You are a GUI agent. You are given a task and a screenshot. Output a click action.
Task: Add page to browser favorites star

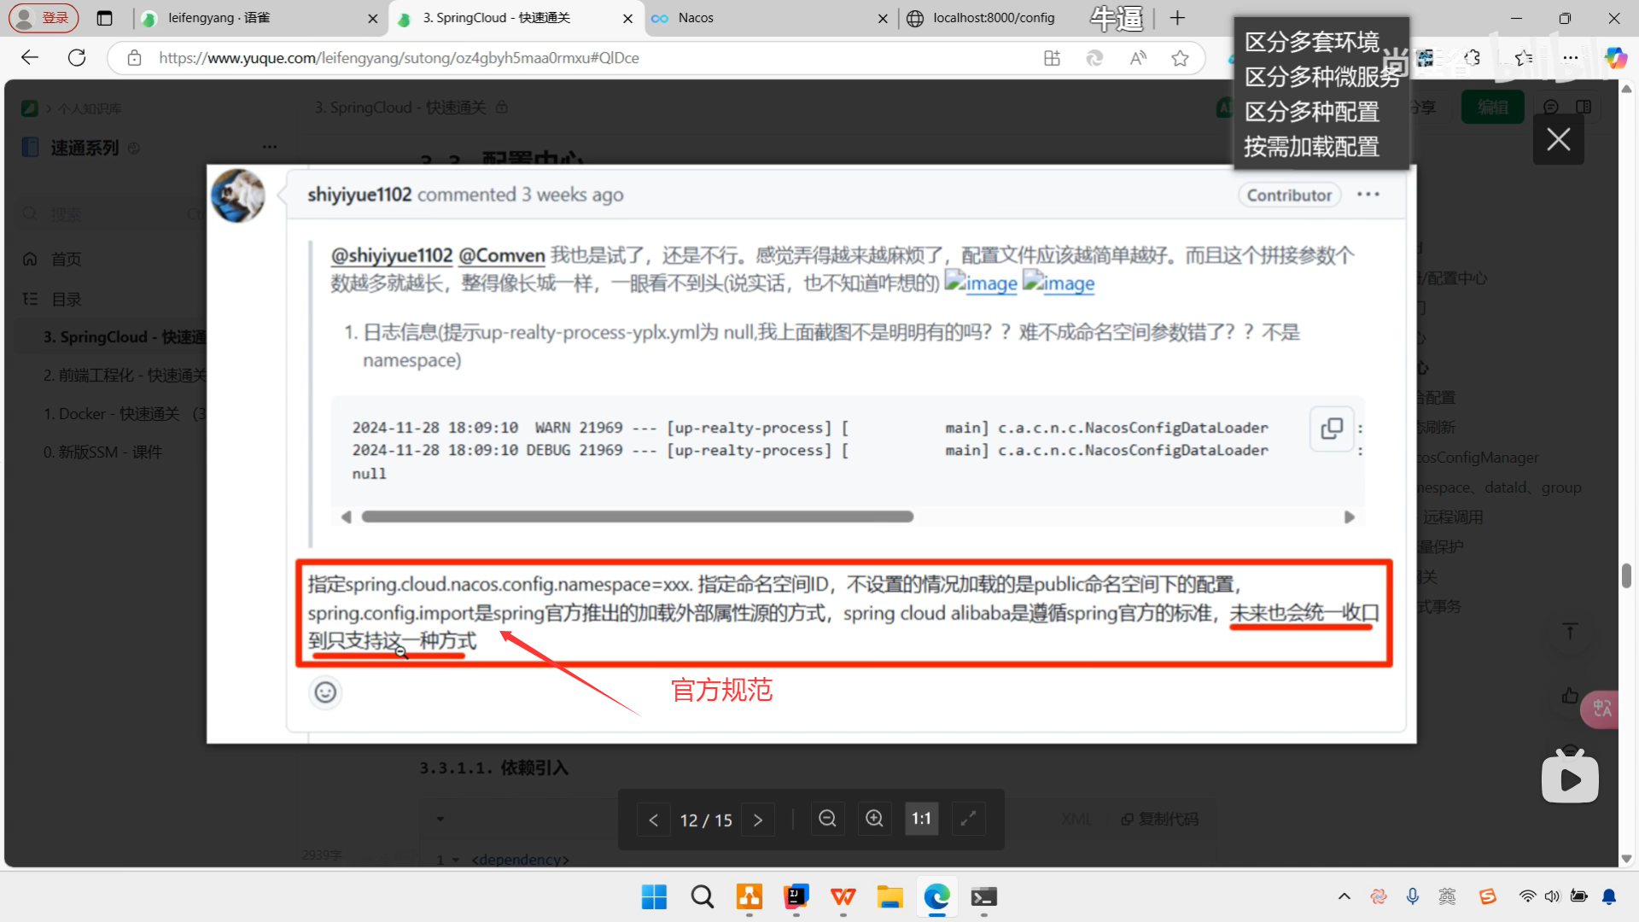coord(1180,58)
